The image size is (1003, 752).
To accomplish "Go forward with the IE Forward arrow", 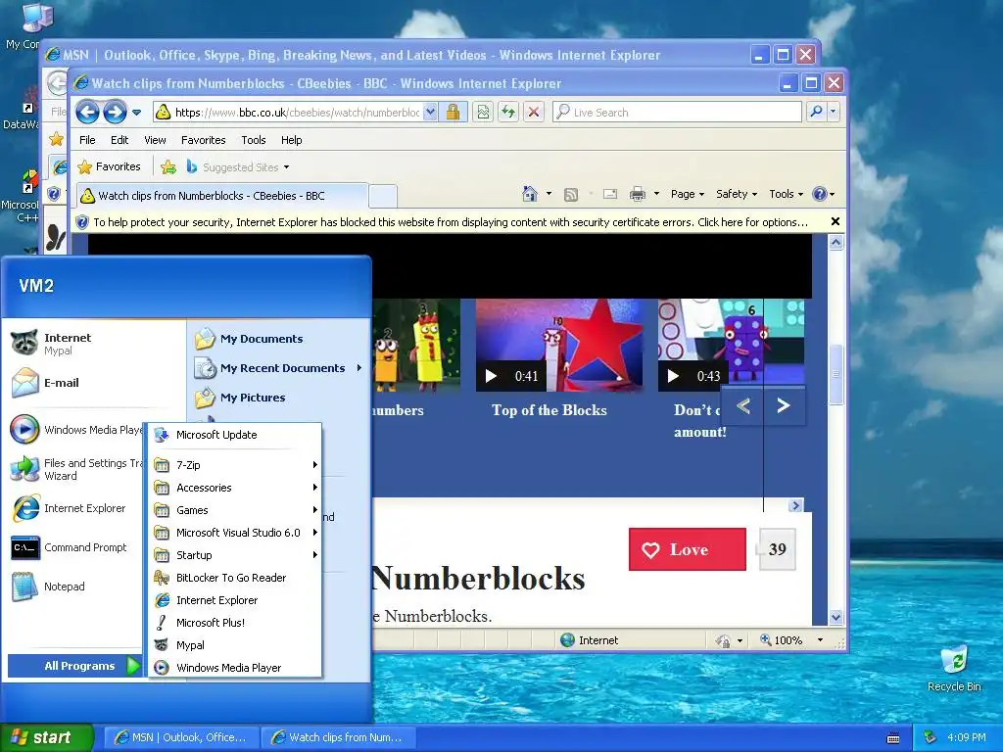I will [116, 113].
